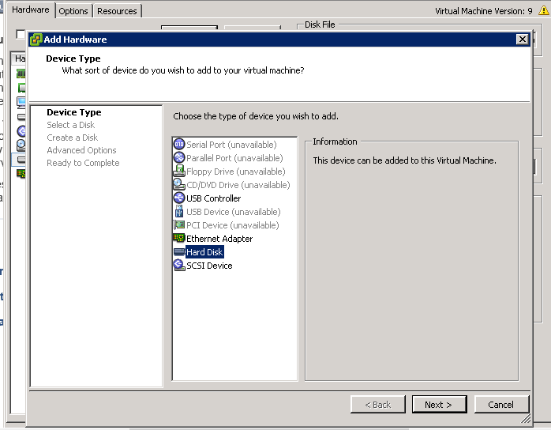
Task: Click the Ethernet Adapter icon
Action: pos(179,238)
